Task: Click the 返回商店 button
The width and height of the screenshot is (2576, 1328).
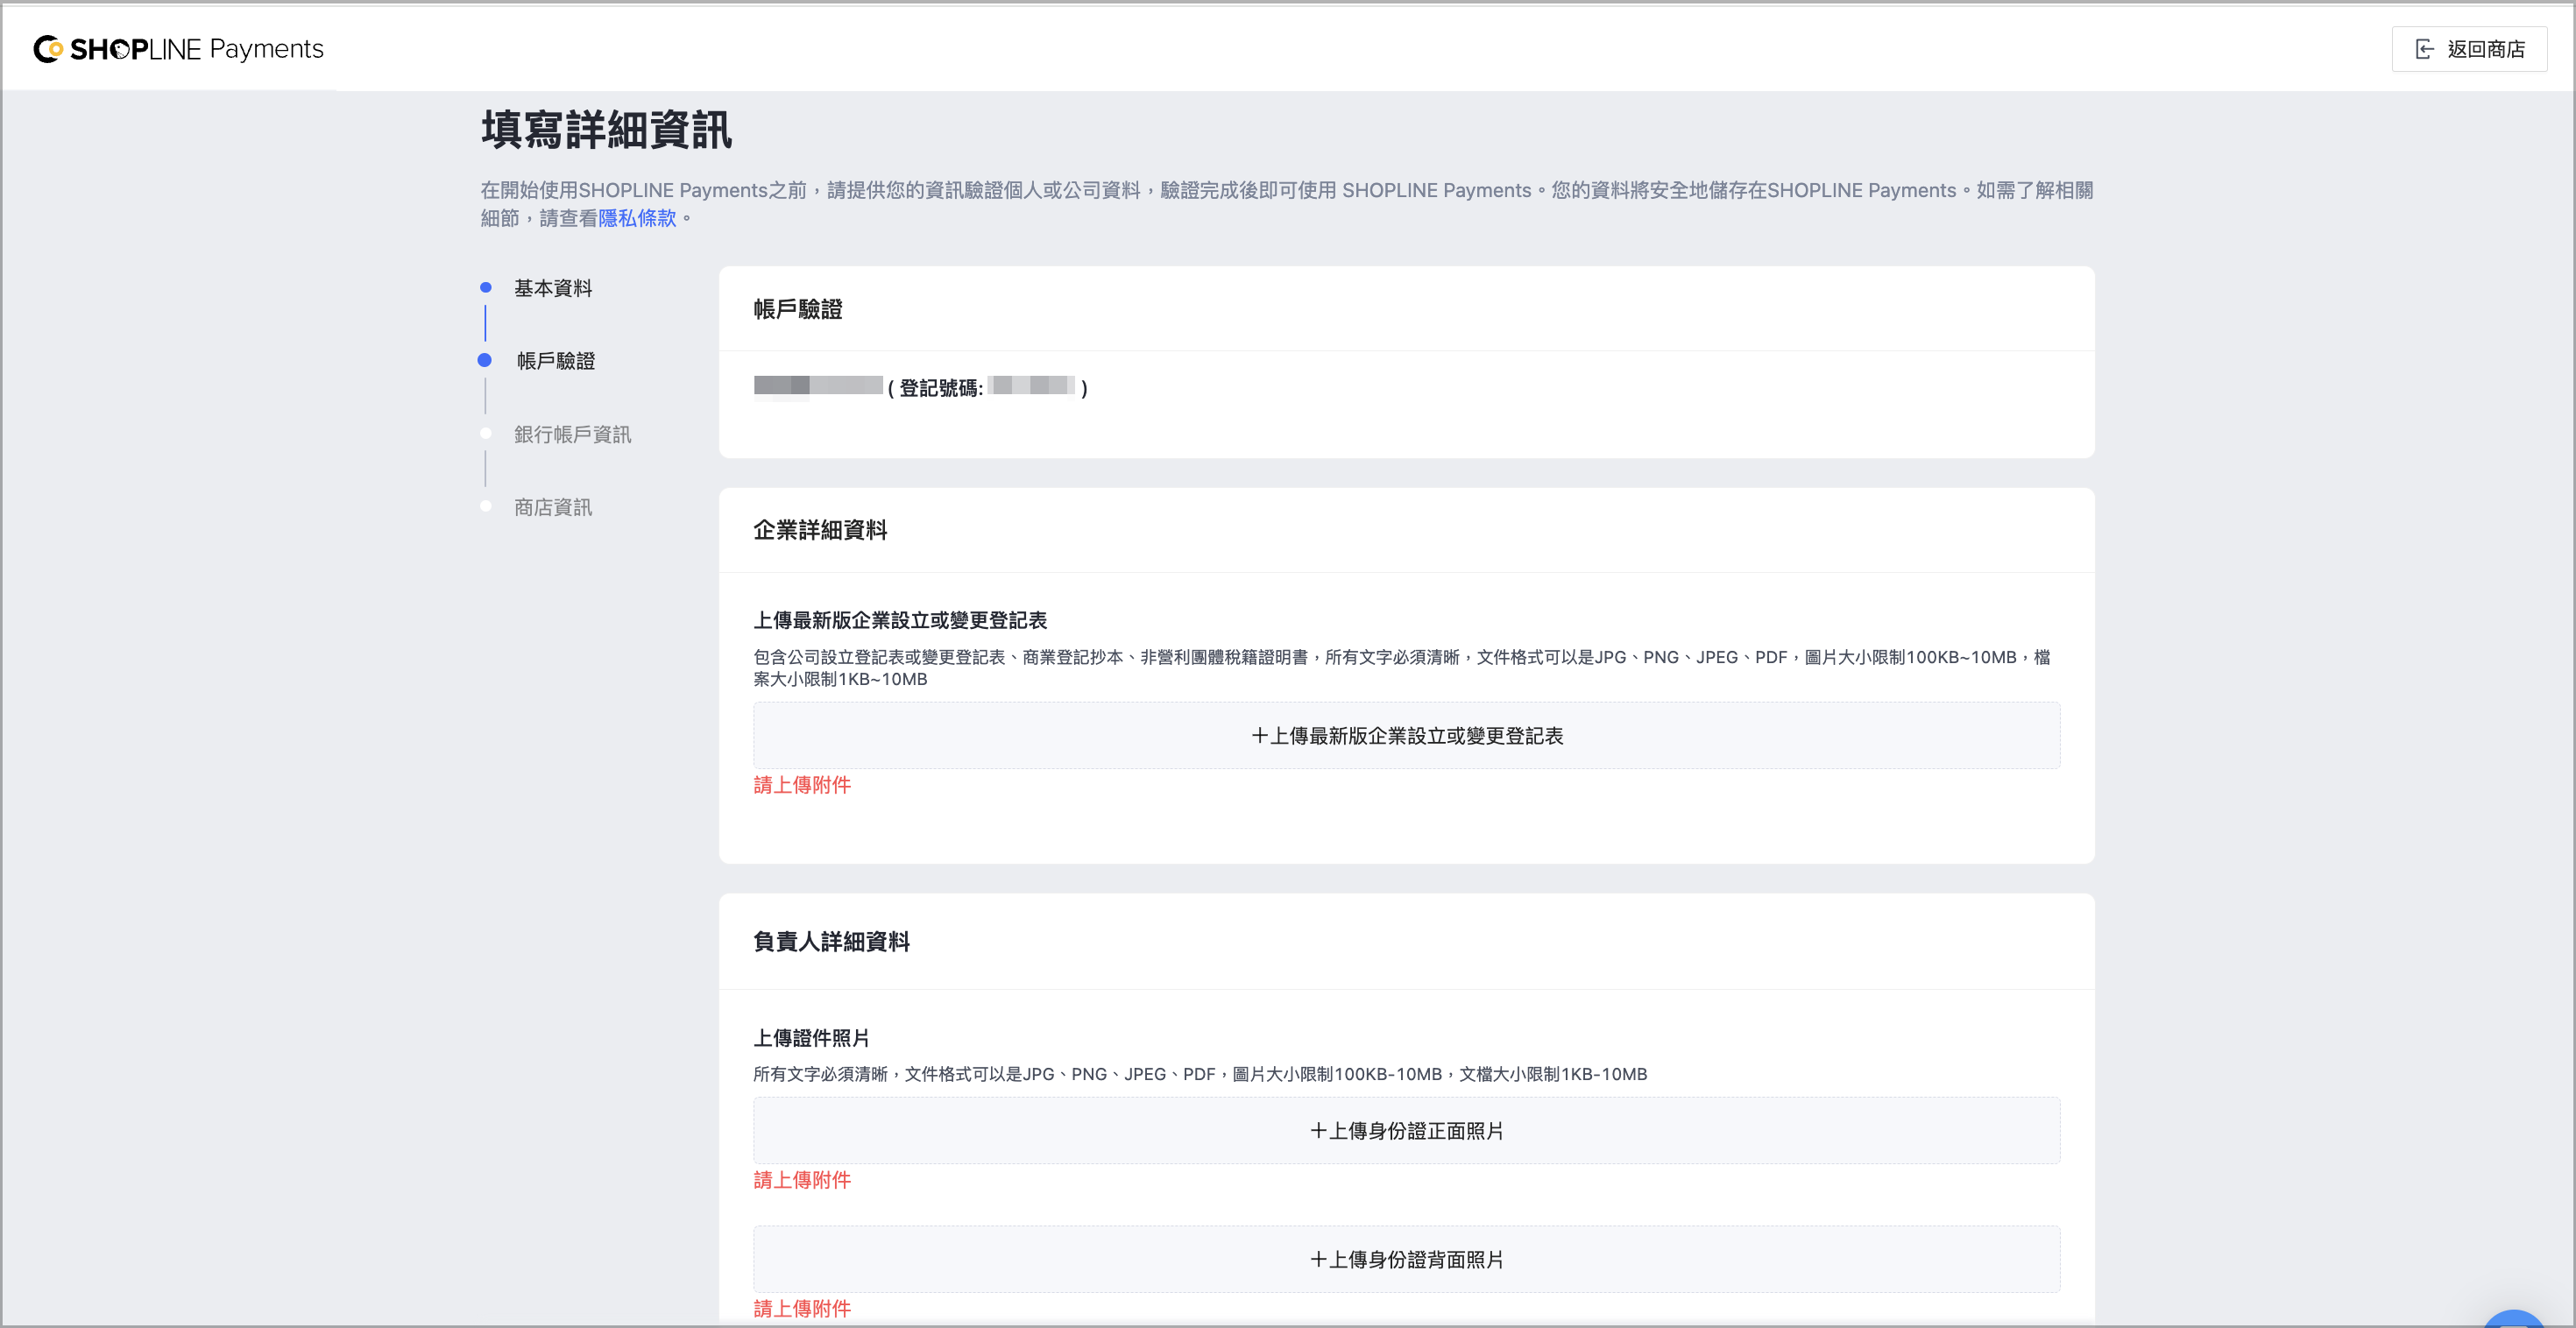Action: tap(2469, 49)
